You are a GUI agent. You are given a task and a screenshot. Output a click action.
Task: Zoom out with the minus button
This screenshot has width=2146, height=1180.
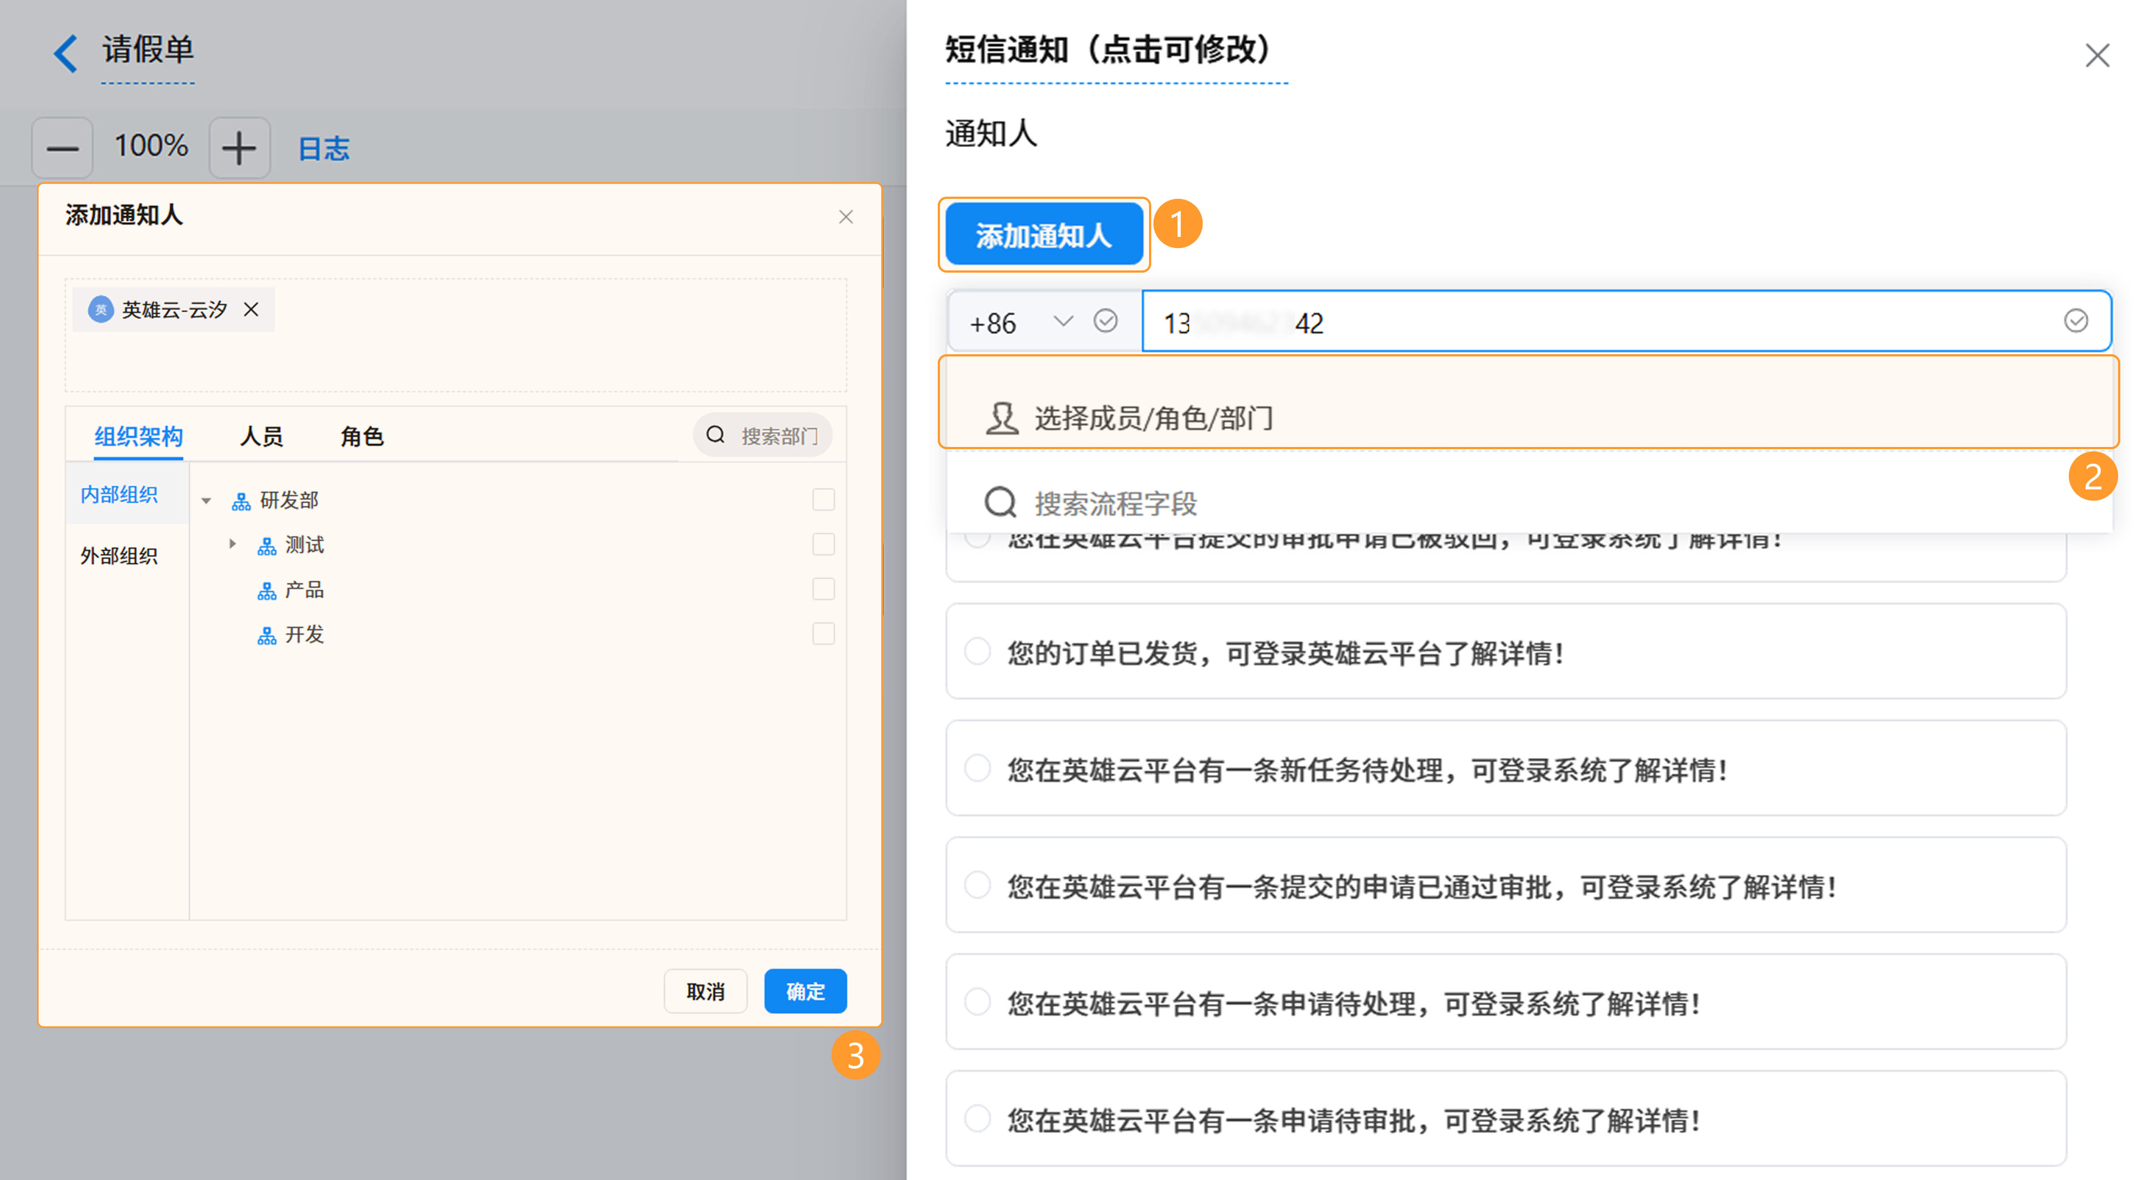(63, 148)
